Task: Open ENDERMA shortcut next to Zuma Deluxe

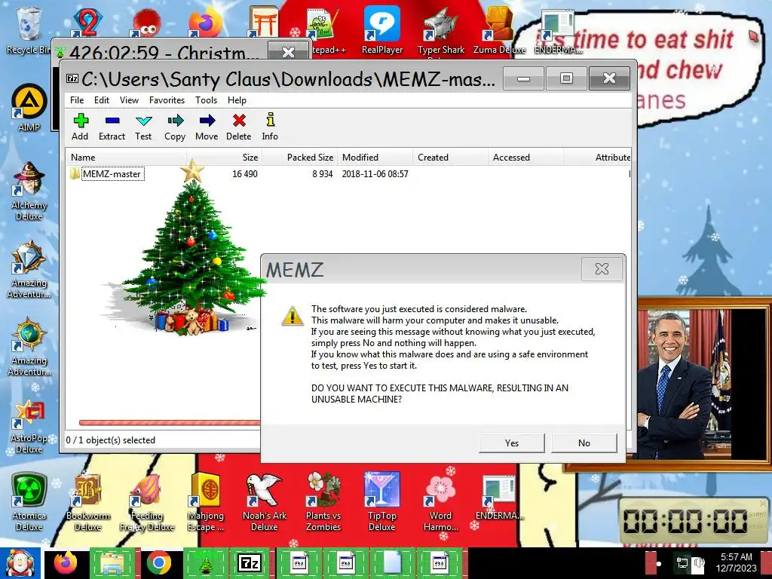Action: 558,30
